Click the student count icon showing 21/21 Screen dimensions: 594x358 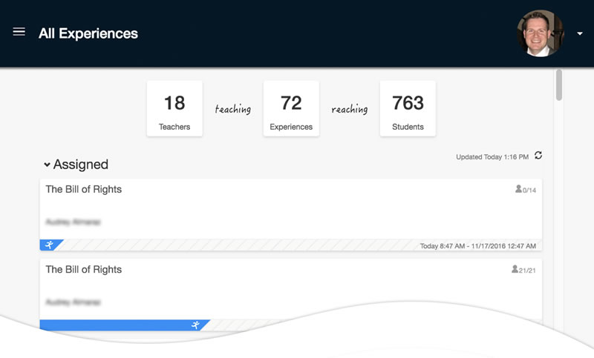(x=515, y=269)
